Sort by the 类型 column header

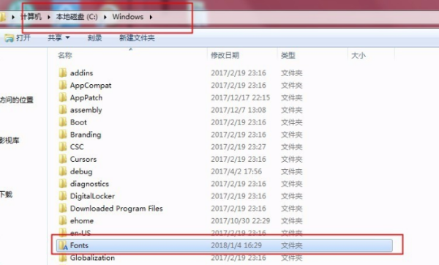tap(288, 55)
